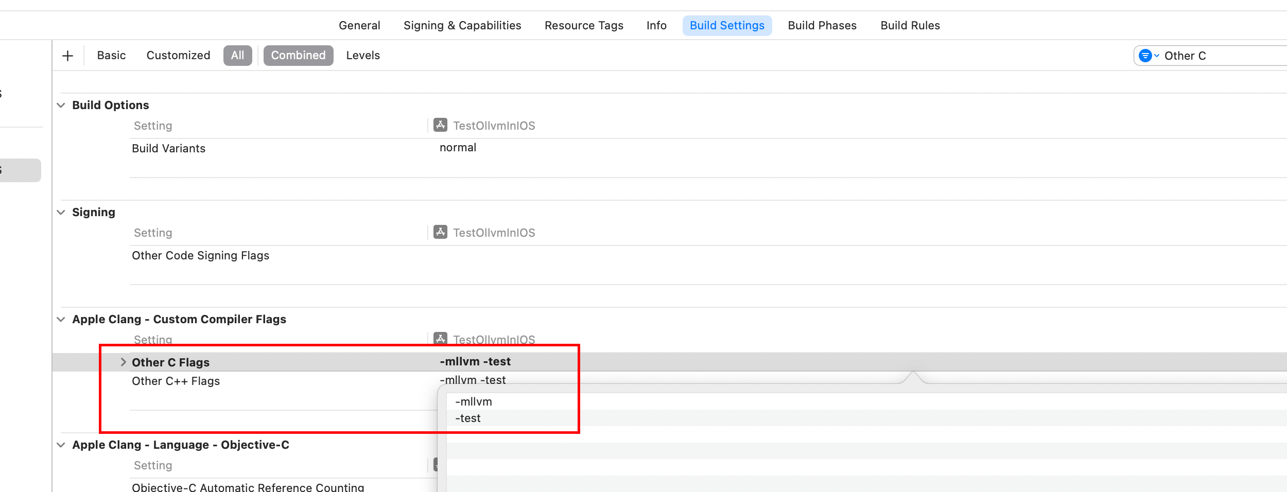Show Basic build settings
The width and height of the screenshot is (1287, 492).
tap(111, 56)
